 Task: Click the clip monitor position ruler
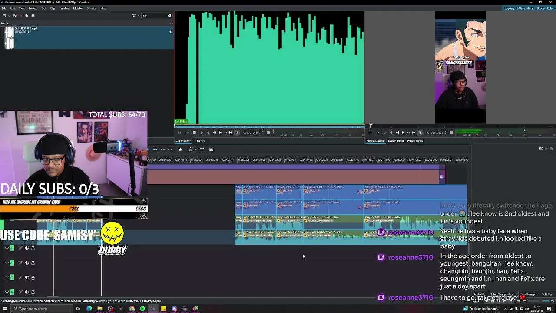coord(269,127)
